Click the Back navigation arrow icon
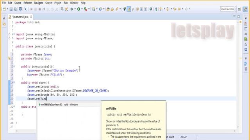Image resolution: width=250 pixels, height=140 pixels. [179, 9]
